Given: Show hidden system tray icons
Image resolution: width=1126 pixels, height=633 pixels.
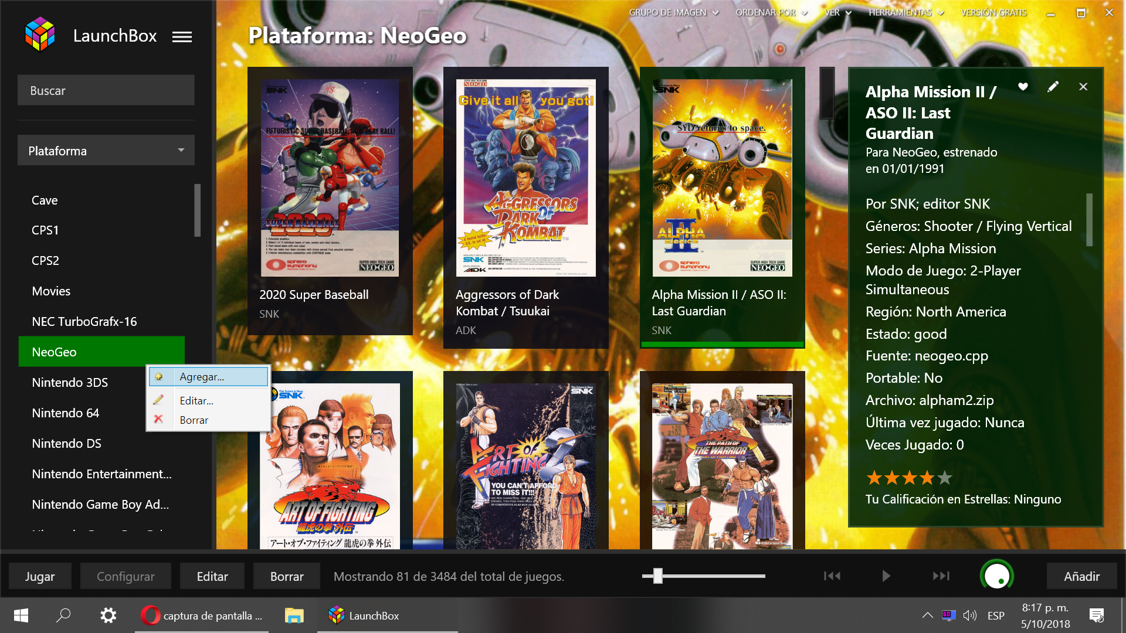Looking at the screenshot, I should 927,615.
